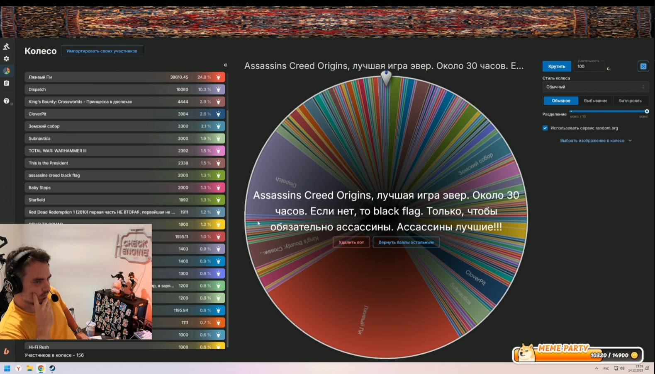
Task: Highlight Starfield lot with flashlight icon
Action: click(219, 200)
